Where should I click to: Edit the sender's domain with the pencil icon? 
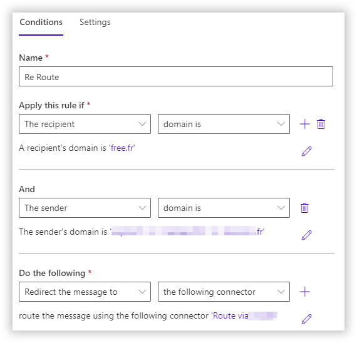306,235
